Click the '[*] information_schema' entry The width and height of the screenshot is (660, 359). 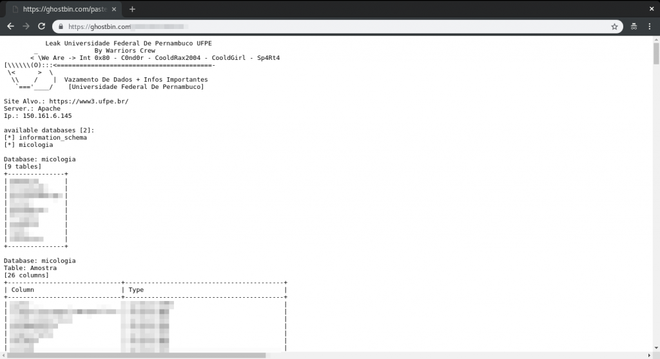pyautogui.click(x=46, y=138)
